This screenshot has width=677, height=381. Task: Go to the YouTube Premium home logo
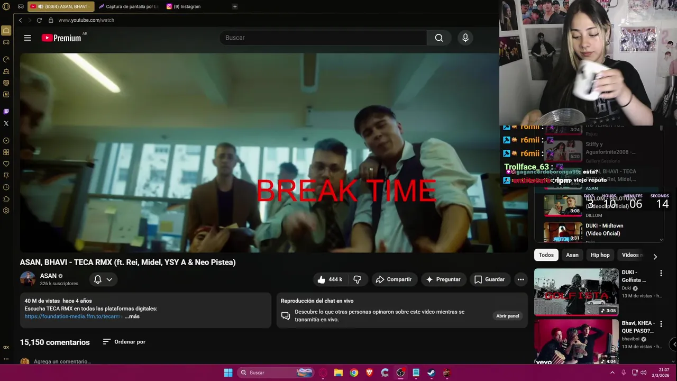61,38
